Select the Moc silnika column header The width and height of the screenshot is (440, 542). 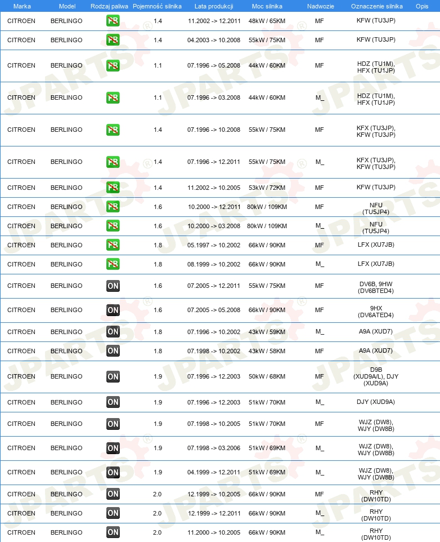click(267, 6)
